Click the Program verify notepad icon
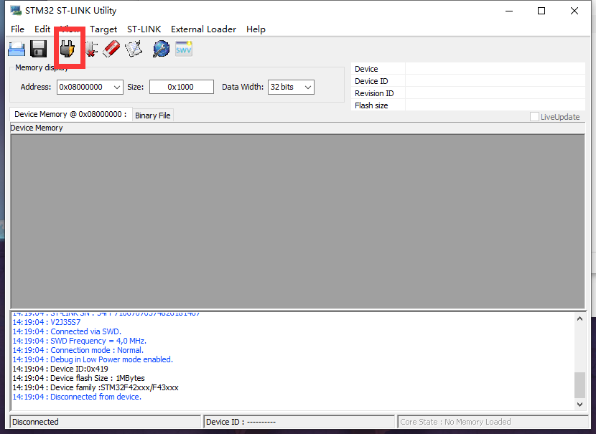 [134, 49]
